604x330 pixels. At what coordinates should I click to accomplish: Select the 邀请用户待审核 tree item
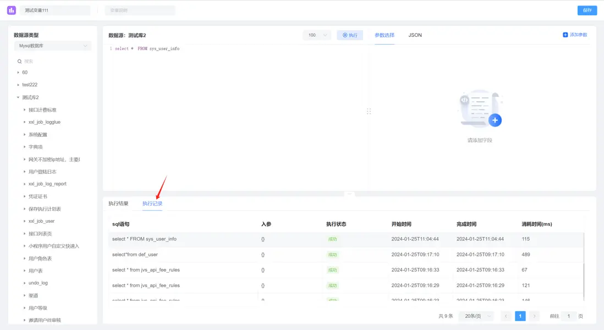(45, 320)
